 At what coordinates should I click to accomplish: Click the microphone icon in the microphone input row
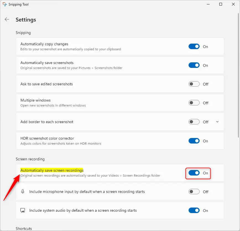pyautogui.click(x=23, y=192)
